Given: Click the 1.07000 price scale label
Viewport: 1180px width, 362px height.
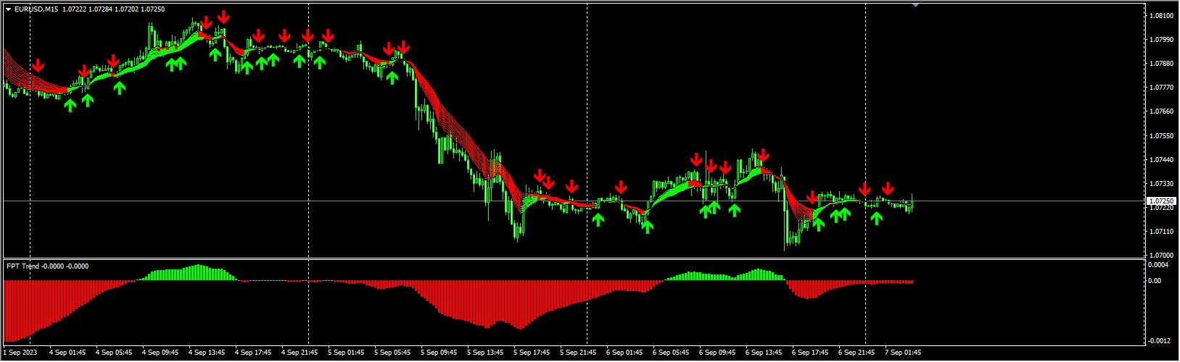Looking at the screenshot, I should pos(1161,256).
